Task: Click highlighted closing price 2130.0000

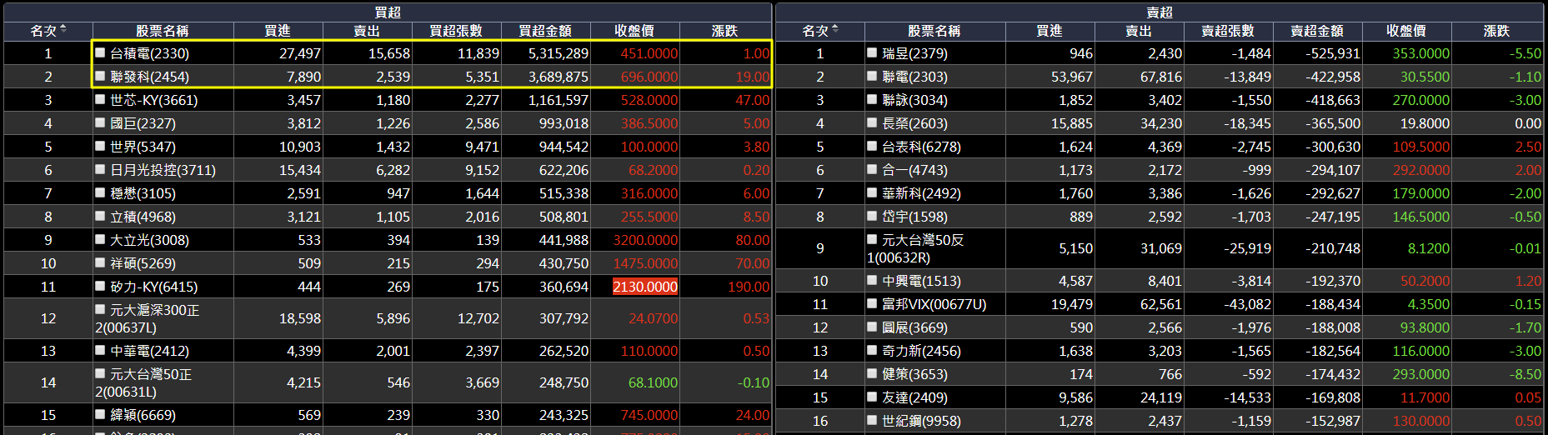Action: [x=645, y=287]
